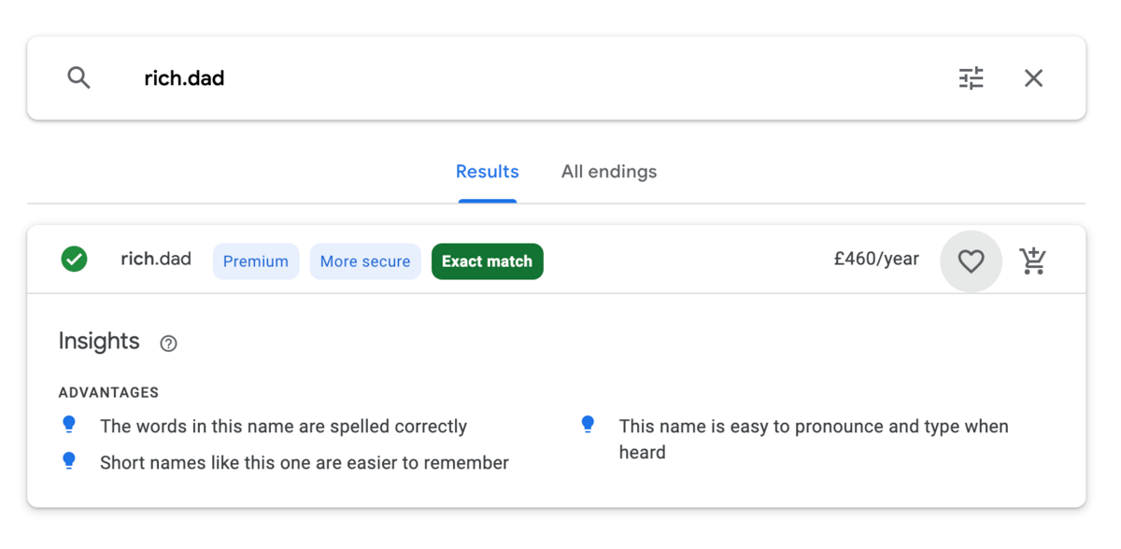Click the More secure badge
Screen dimensions: 1121x549
pos(365,261)
